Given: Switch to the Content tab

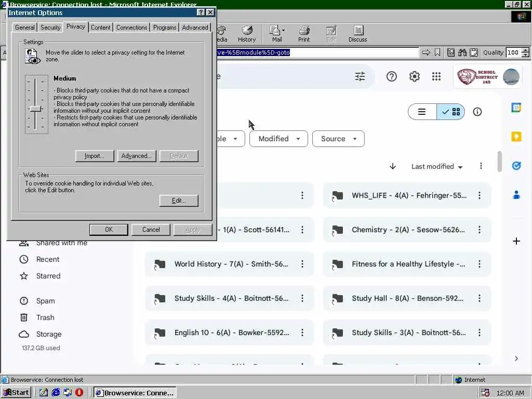Looking at the screenshot, I should coord(100,28).
